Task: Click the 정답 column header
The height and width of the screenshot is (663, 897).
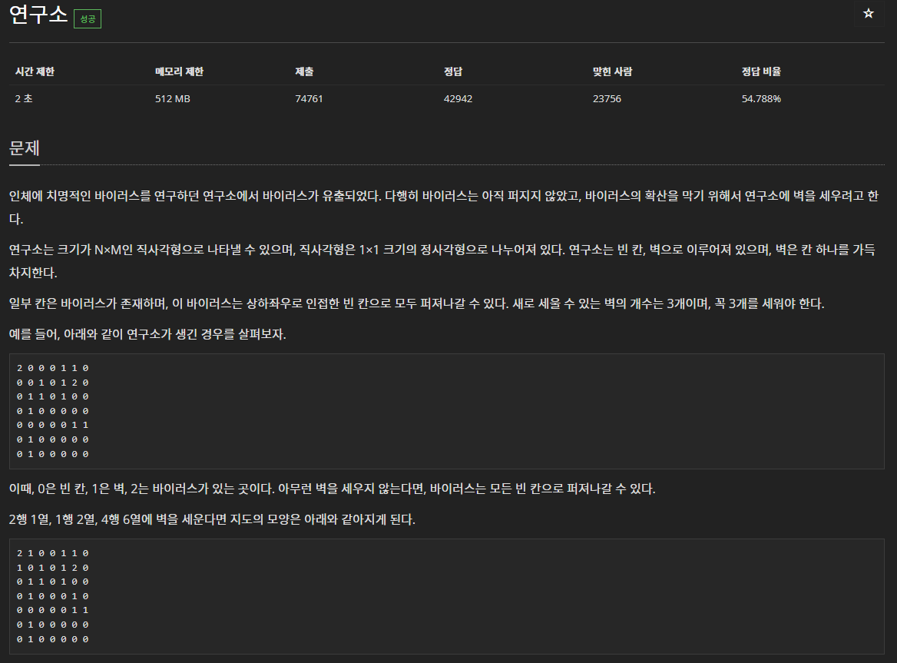Action: click(x=453, y=71)
